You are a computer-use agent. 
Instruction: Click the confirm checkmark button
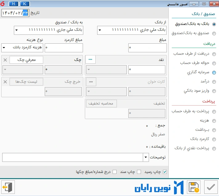pyautogui.click(x=211, y=187)
